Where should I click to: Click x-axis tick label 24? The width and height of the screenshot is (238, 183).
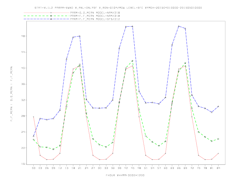(86, 168)
